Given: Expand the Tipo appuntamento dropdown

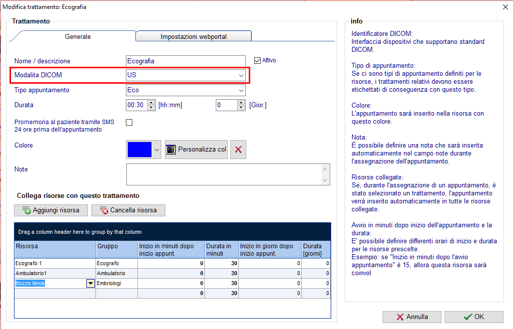Looking at the screenshot, I should coord(241,90).
